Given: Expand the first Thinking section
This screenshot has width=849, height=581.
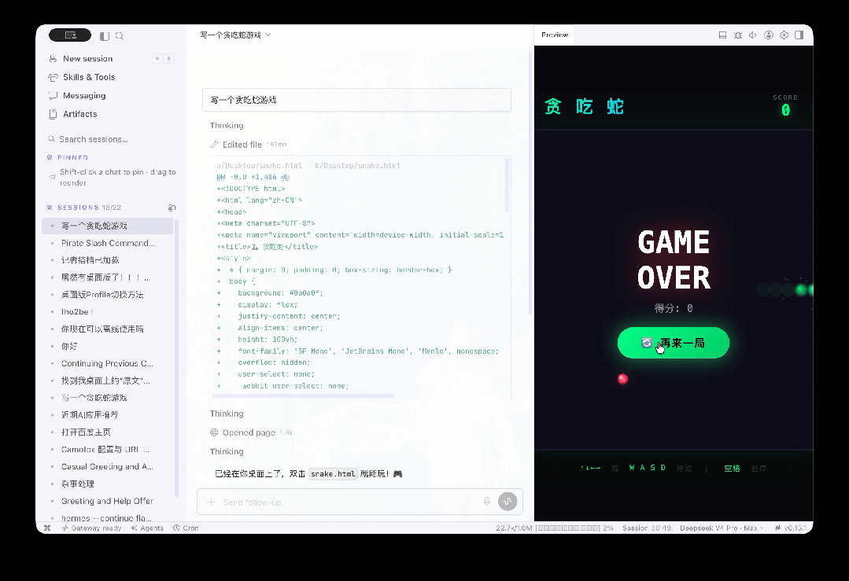Looking at the screenshot, I should pos(227,126).
